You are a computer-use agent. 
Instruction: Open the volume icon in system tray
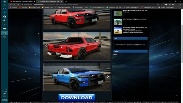coord(6,92)
